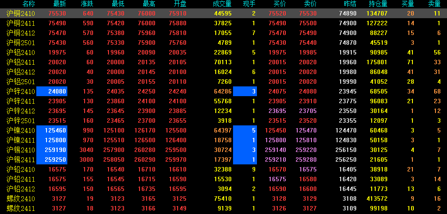Image resolution: width=447 pixels, height=214 pixels.
Task: Sort by the 名称 column header
Action: point(28,4)
